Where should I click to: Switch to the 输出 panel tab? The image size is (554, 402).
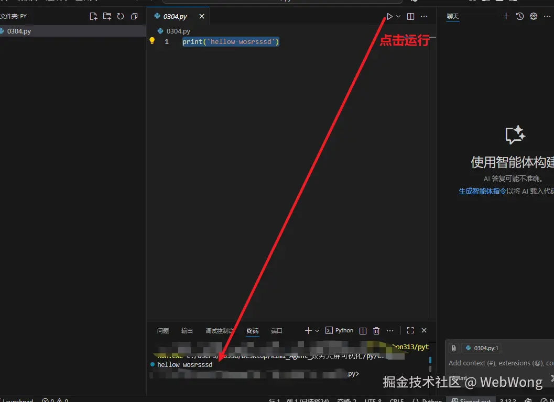tap(187, 330)
